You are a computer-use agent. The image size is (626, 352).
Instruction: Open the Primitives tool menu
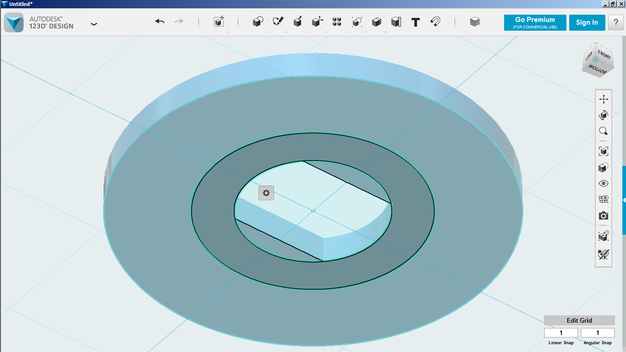[258, 22]
